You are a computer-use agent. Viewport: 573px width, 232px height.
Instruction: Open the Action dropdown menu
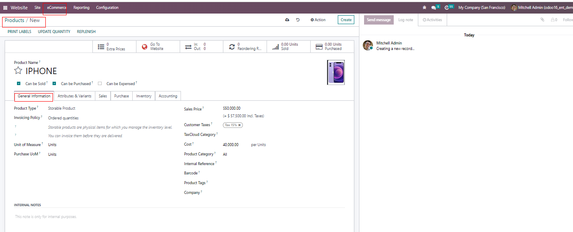pyautogui.click(x=318, y=20)
